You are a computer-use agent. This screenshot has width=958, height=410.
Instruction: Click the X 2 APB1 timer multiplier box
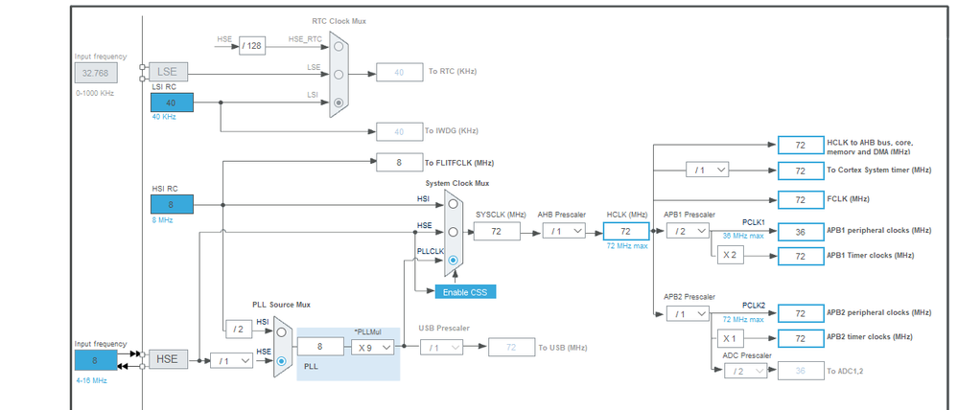(730, 255)
